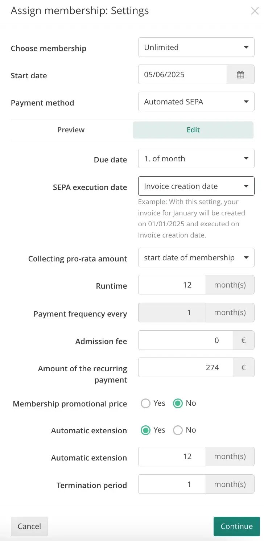Expand the SEPA execution date dropdown
Screen dimensions: 264x541
(196, 186)
